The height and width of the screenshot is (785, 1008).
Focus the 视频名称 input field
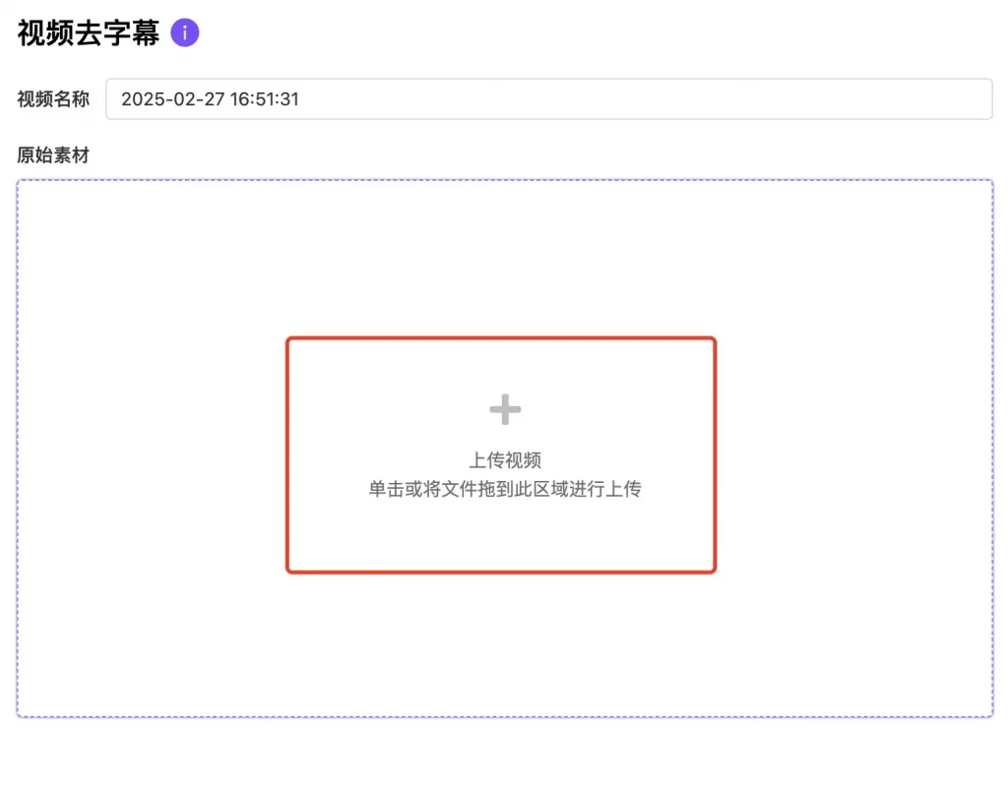(549, 99)
